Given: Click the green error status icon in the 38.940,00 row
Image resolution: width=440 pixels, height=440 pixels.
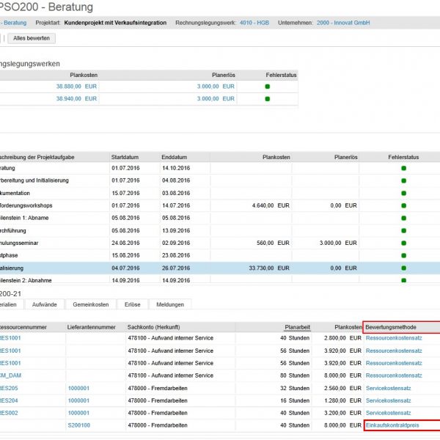Looking at the screenshot, I should point(268,99).
